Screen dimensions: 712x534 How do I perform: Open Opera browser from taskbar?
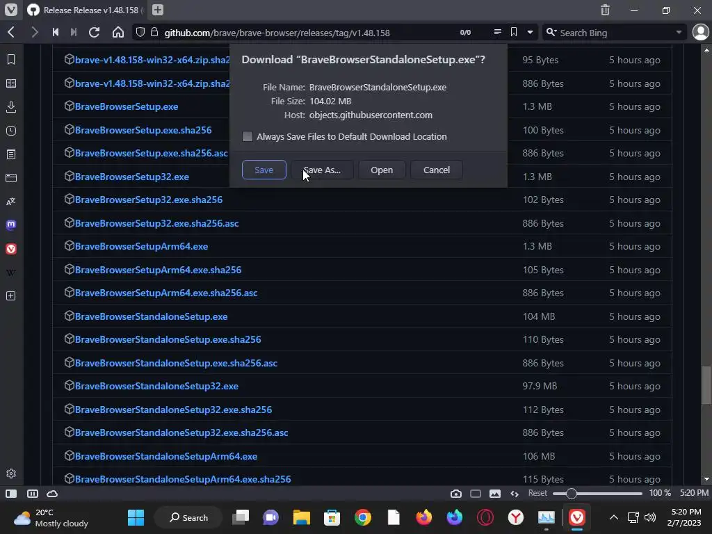(x=485, y=517)
